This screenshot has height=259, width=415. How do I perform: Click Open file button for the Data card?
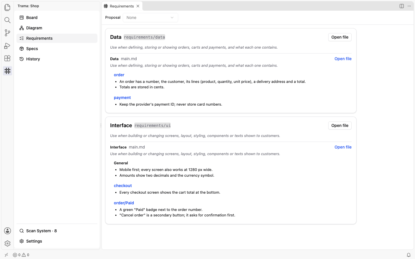(340, 37)
